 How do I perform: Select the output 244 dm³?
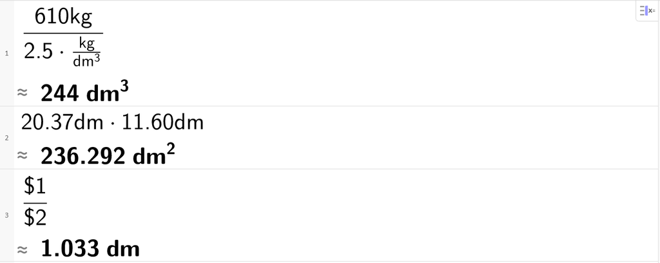(84, 93)
